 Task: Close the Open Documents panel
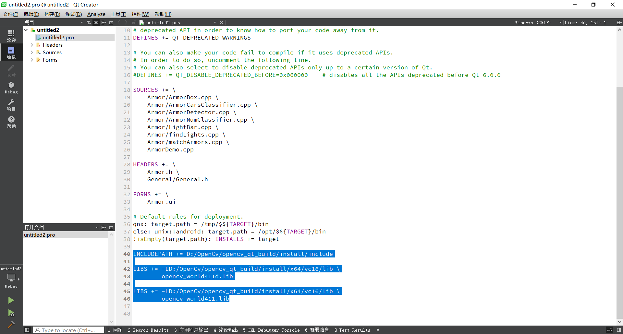pyautogui.click(x=111, y=227)
